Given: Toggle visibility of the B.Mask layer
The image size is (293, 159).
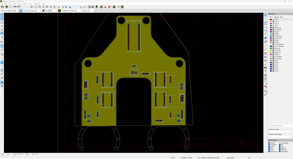Looking at the screenshot, I should pyautogui.click(x=273, y=42).
